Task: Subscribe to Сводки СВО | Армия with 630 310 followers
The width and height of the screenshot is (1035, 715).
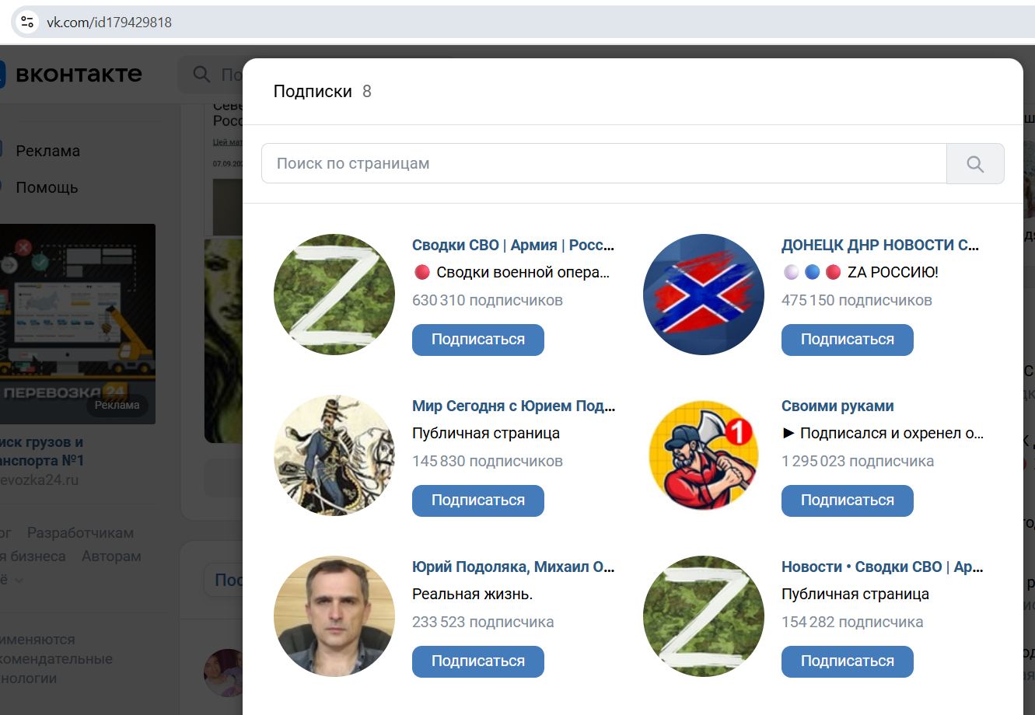Action: coord(478,340)
